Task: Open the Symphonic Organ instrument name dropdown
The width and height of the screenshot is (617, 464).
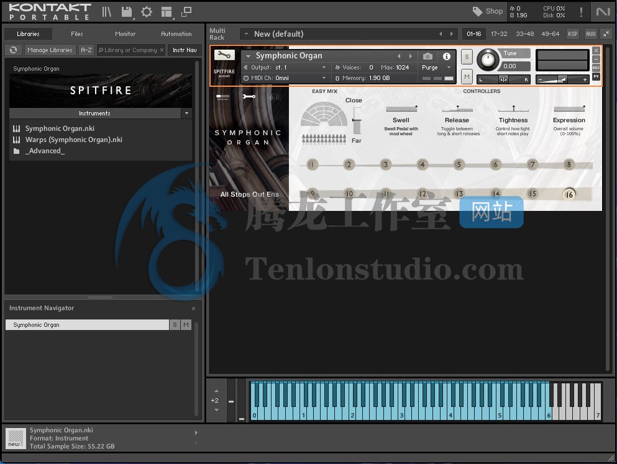Action: click(249, 56)
